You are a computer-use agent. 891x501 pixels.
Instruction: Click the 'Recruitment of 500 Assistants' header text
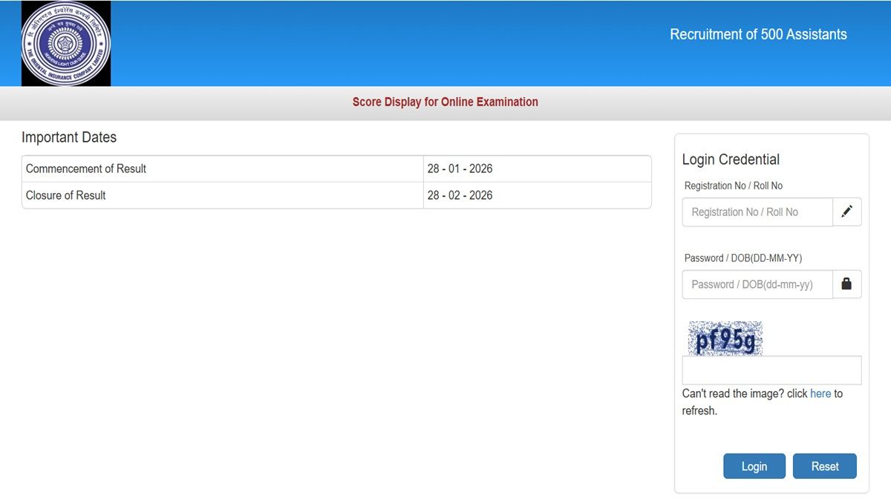(758, 34)
